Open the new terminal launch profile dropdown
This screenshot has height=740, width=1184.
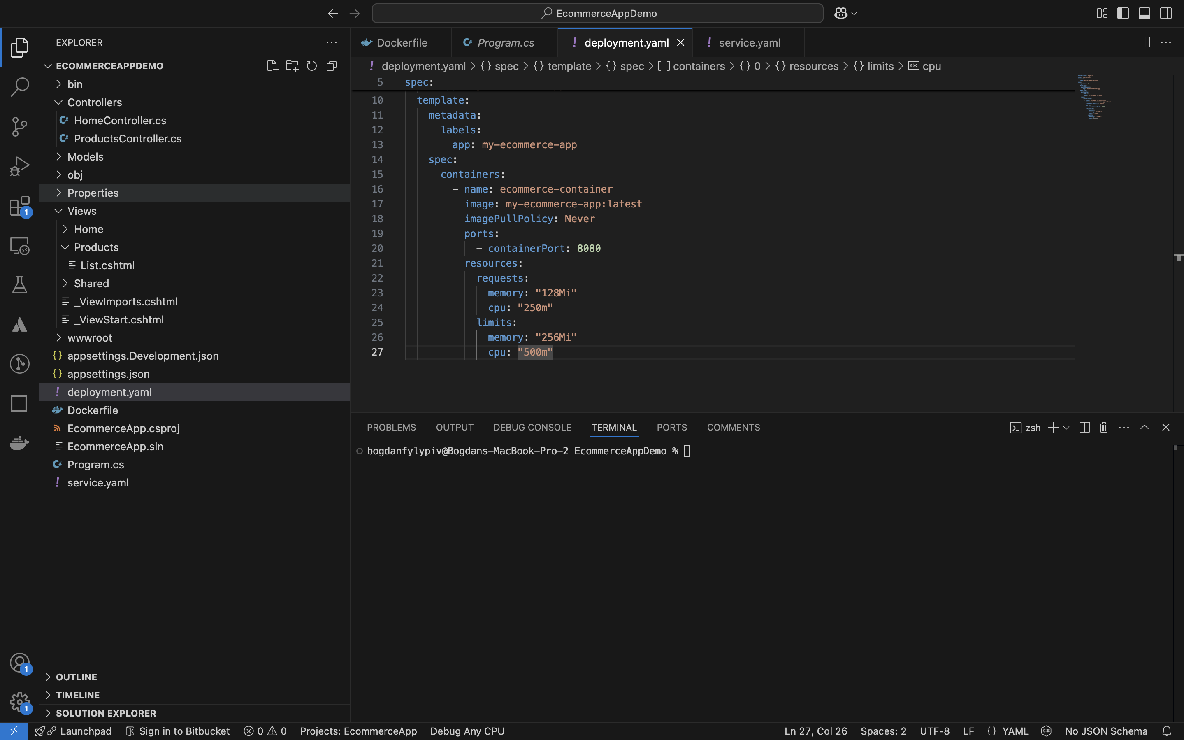(x=1067, y=428)
